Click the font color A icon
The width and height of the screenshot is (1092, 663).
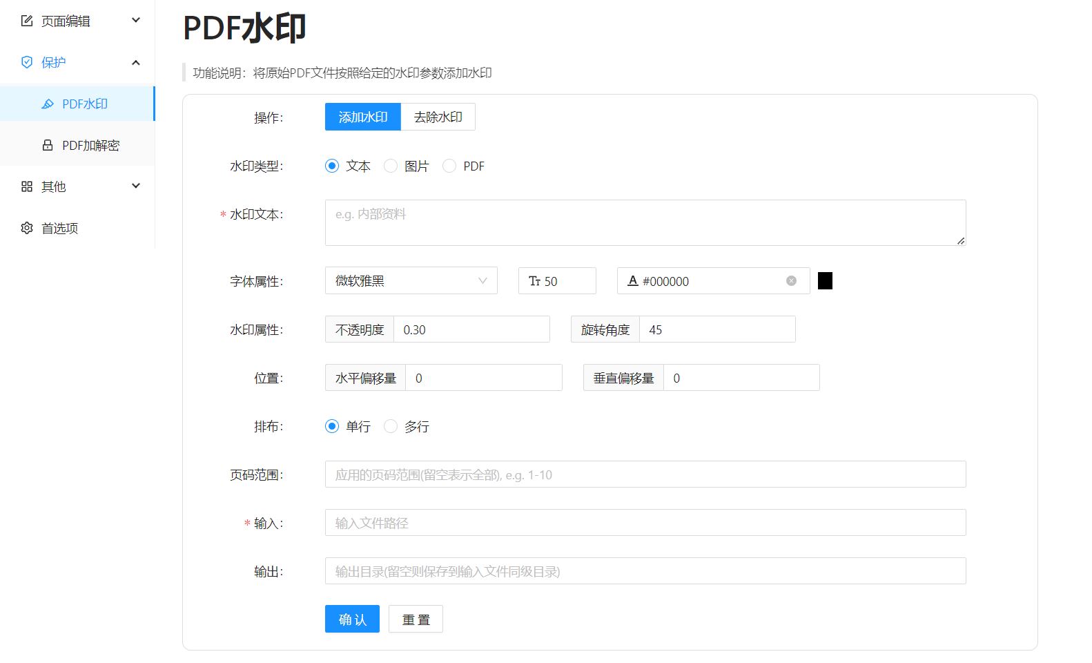[x=632, y=281]
